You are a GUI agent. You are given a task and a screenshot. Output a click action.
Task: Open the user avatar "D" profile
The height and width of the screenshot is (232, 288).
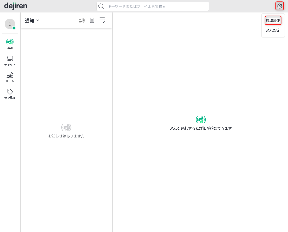pos(10,24)
